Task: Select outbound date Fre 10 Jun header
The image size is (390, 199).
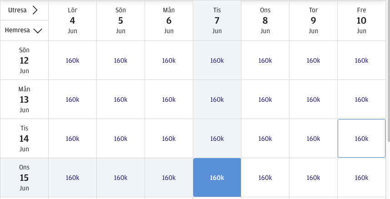Action: click(361, 20)
